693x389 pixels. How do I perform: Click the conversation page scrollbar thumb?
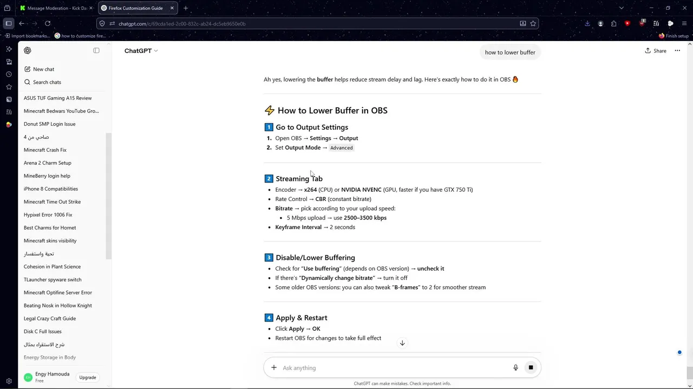point(689,372)
